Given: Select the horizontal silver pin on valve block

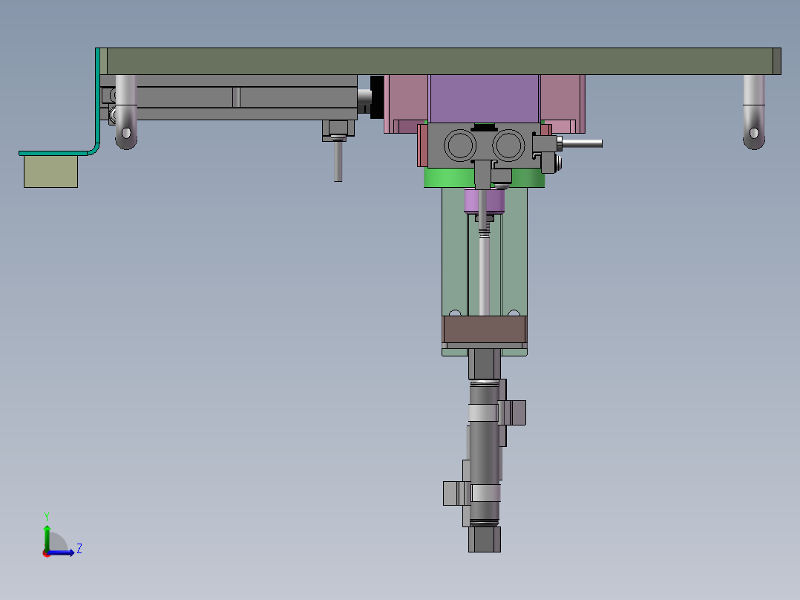Looking at the screenshot, I should (x=582, y=143).
